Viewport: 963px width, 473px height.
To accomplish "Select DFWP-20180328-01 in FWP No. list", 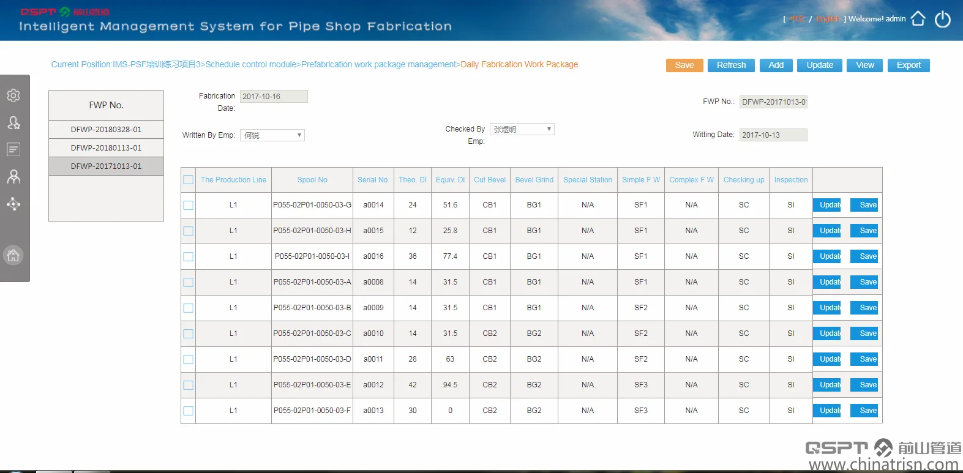I will (106, 130).
